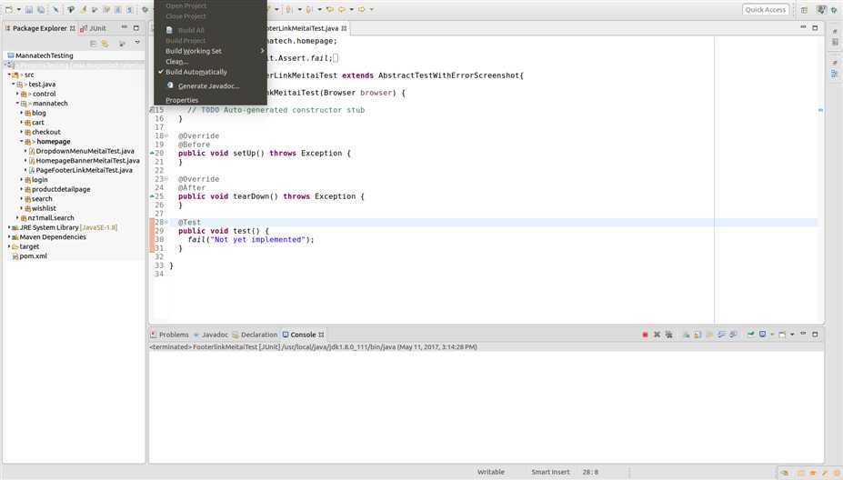Click the Save All toolbar icon
Screen dimensions: 843x480
tap(41, 10)
